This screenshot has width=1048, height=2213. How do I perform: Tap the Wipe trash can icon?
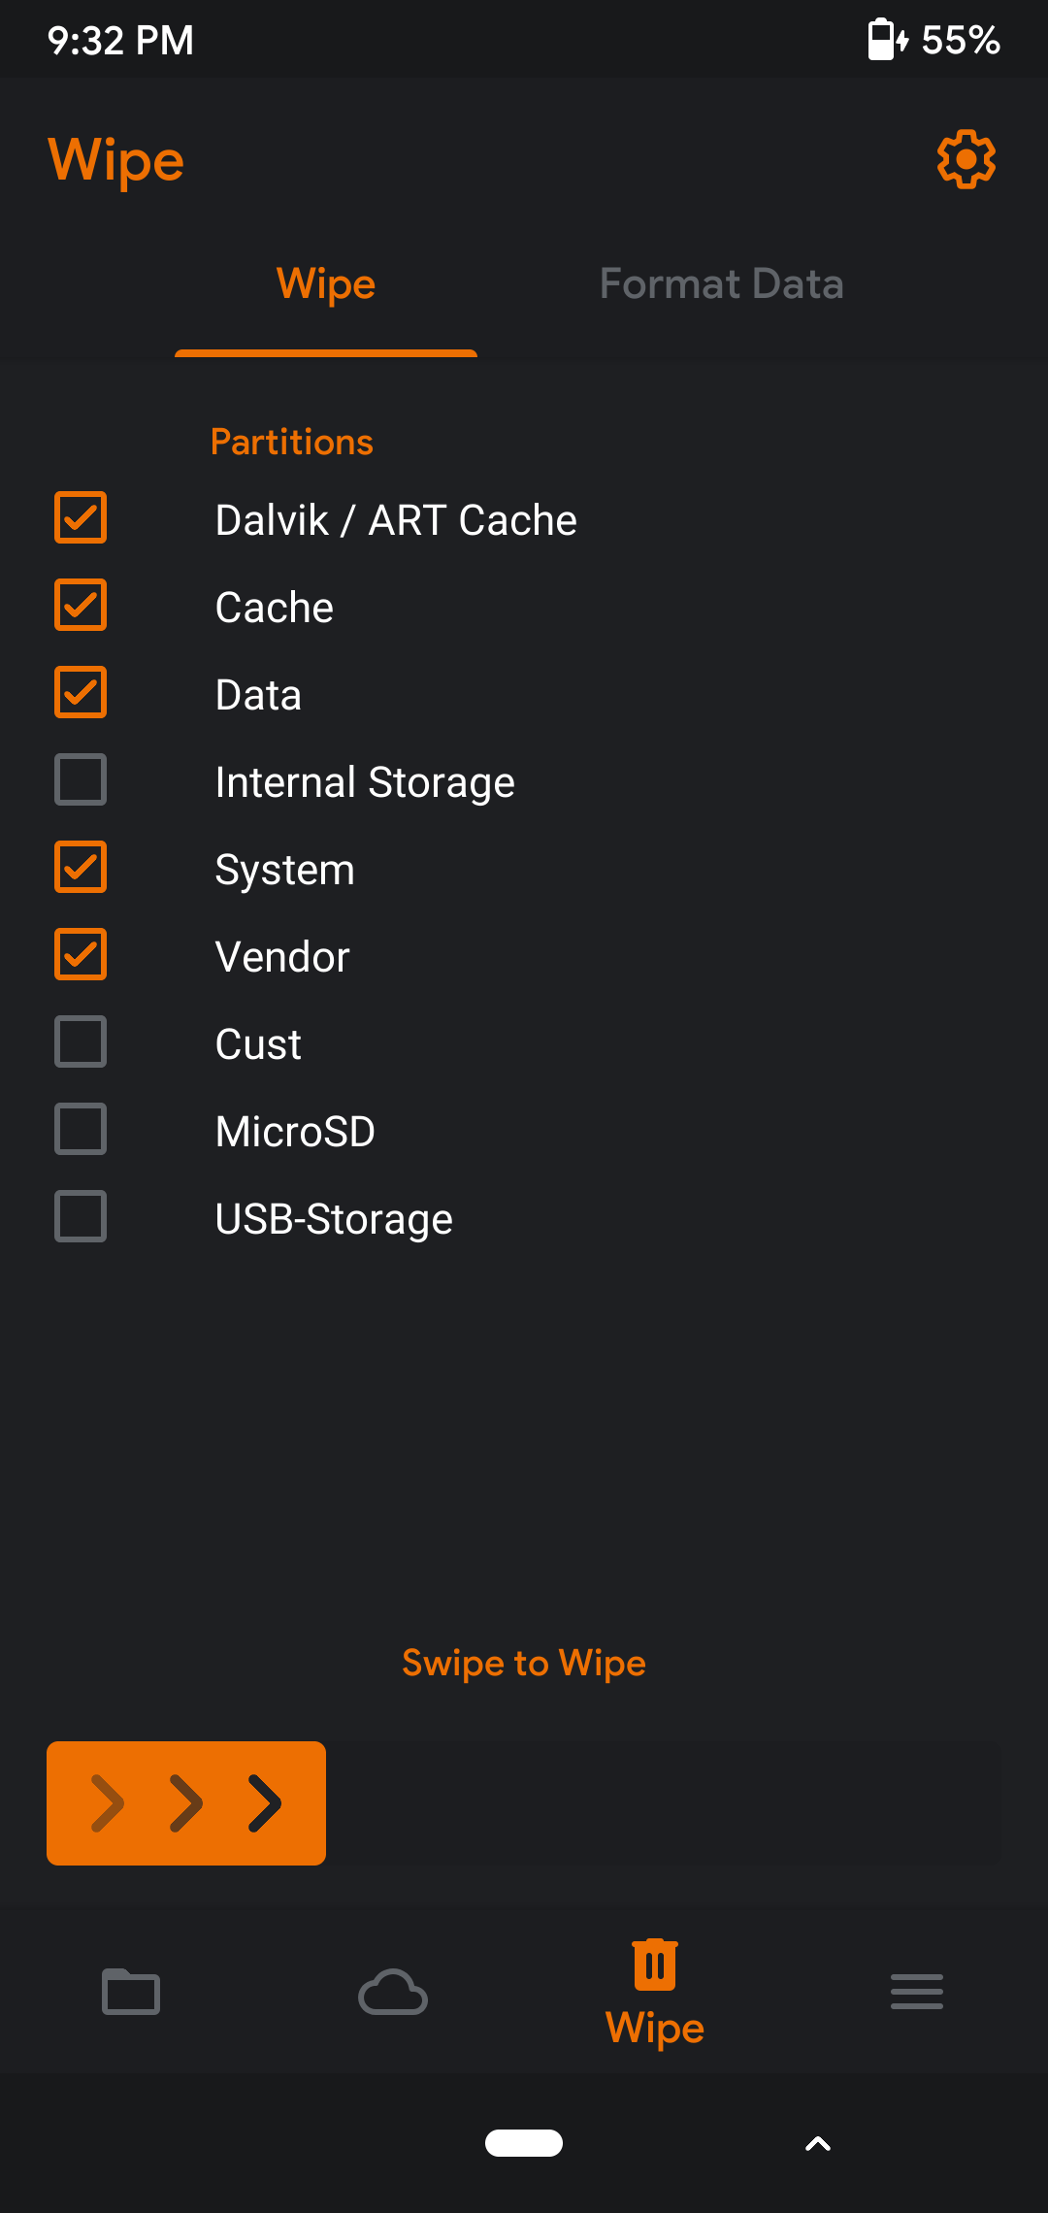click(655, 1966)
